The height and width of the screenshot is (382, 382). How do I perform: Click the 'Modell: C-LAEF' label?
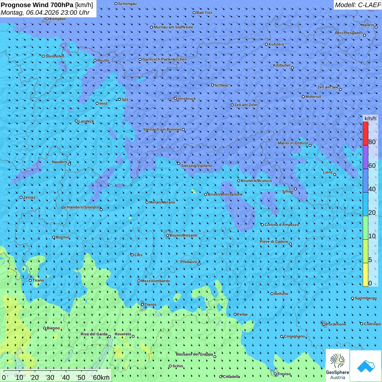358,5
